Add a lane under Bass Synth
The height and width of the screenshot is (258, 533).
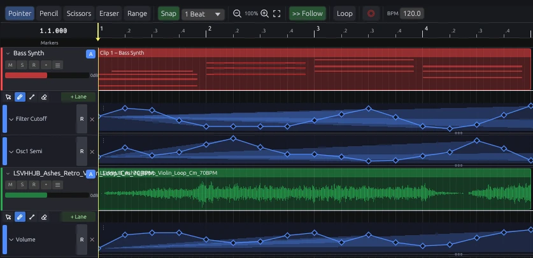pos(78,97)
